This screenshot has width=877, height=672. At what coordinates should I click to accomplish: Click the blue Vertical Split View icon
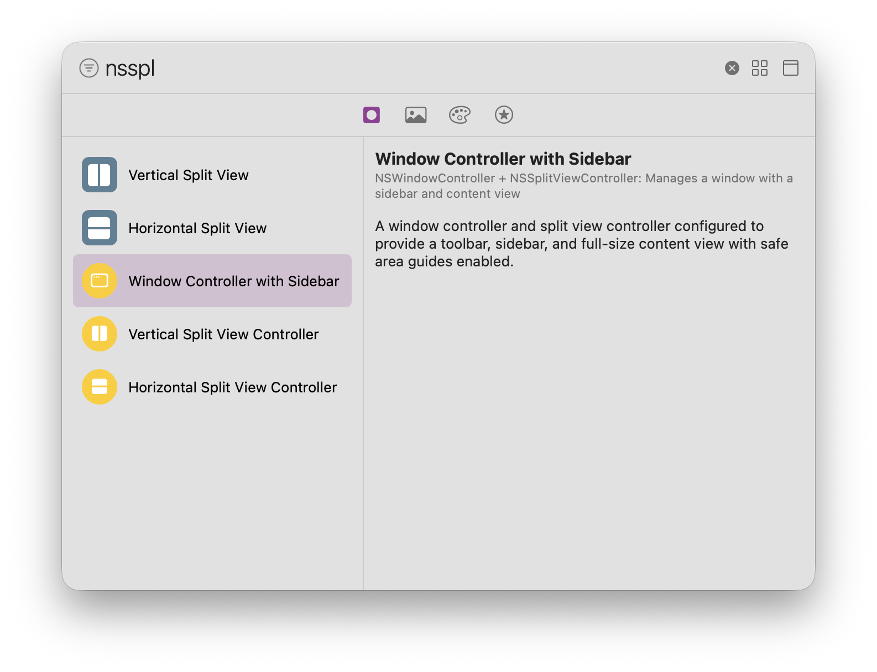coord(100,175)
